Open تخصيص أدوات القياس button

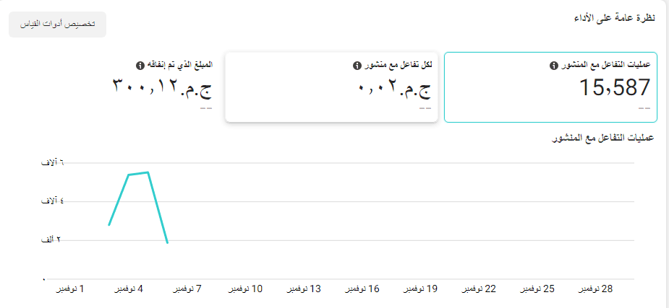point(57,25)
